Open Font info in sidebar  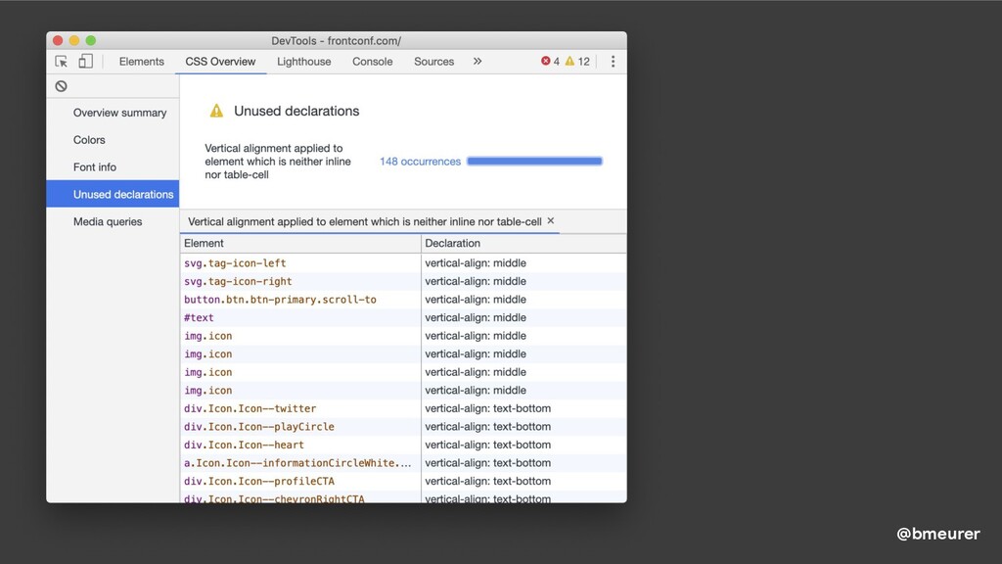point(113,166)
